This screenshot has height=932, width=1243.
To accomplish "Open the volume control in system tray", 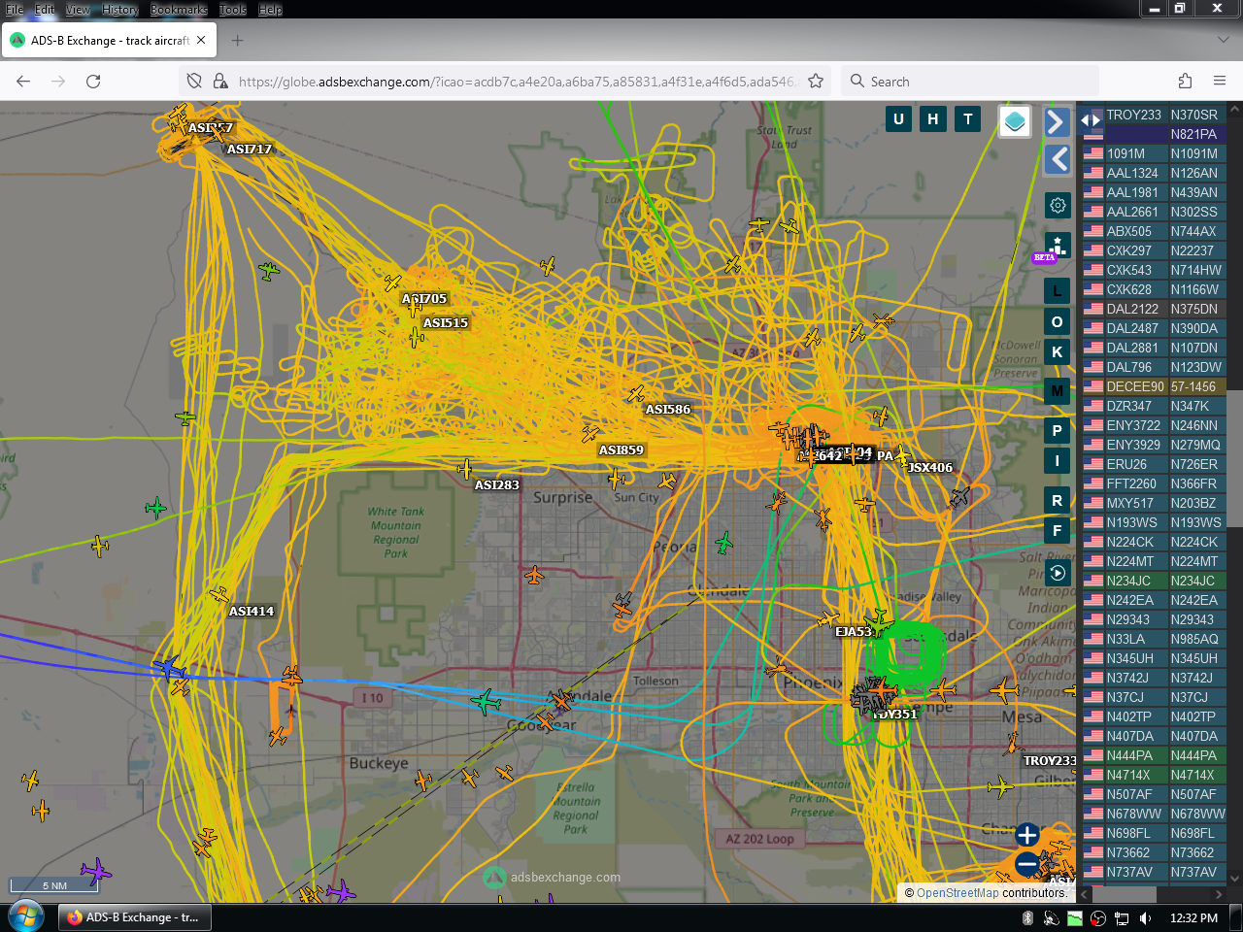I will tap(1146, 918).
